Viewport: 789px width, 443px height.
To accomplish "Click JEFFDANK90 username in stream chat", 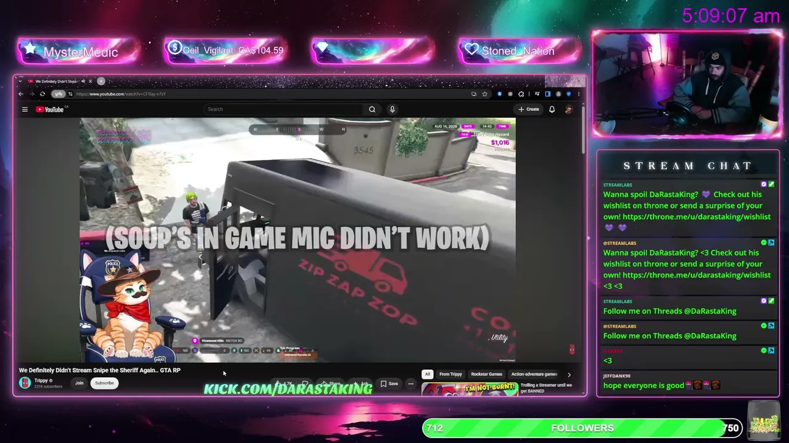I will tap(616, 376).
